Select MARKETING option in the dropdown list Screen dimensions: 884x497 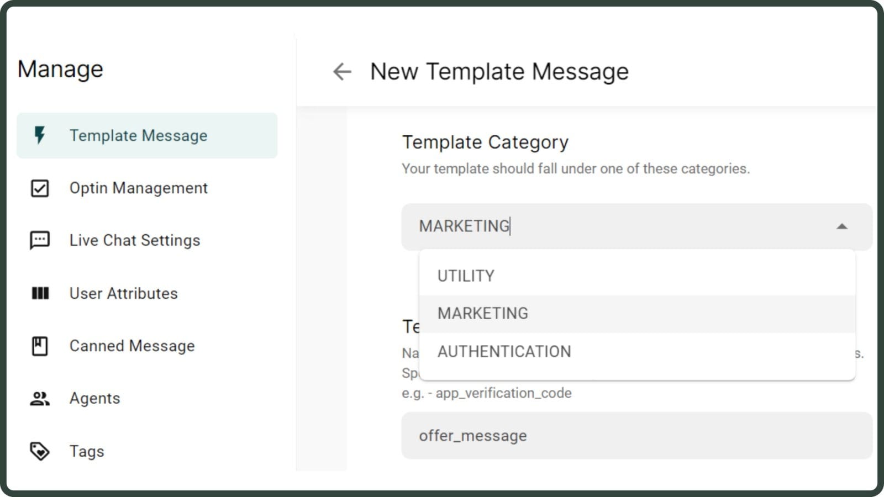tap(482, 314)
